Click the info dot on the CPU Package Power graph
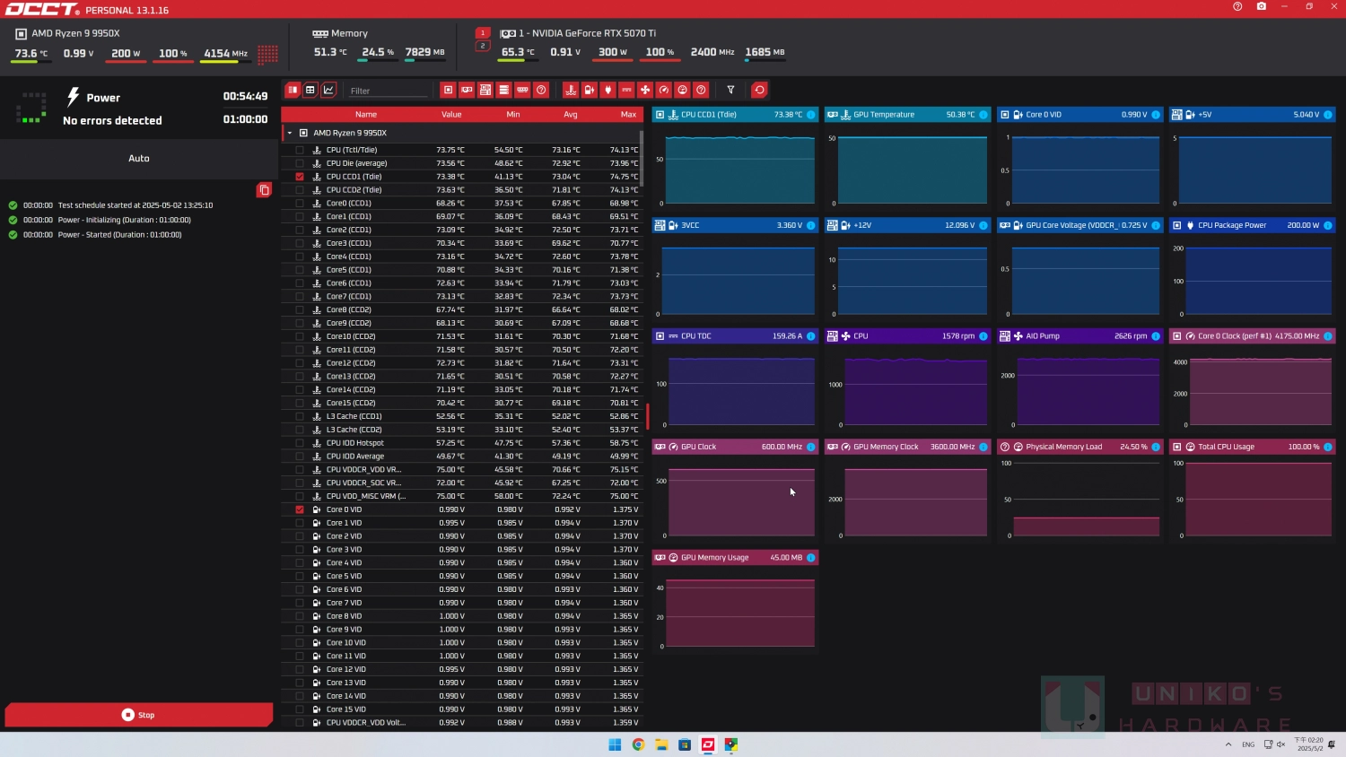 1328,225
